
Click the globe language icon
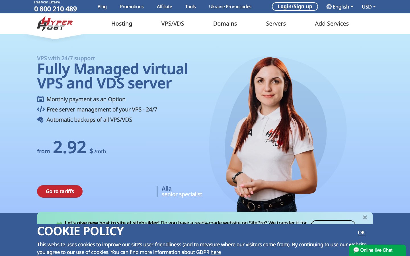click(329, 7)
